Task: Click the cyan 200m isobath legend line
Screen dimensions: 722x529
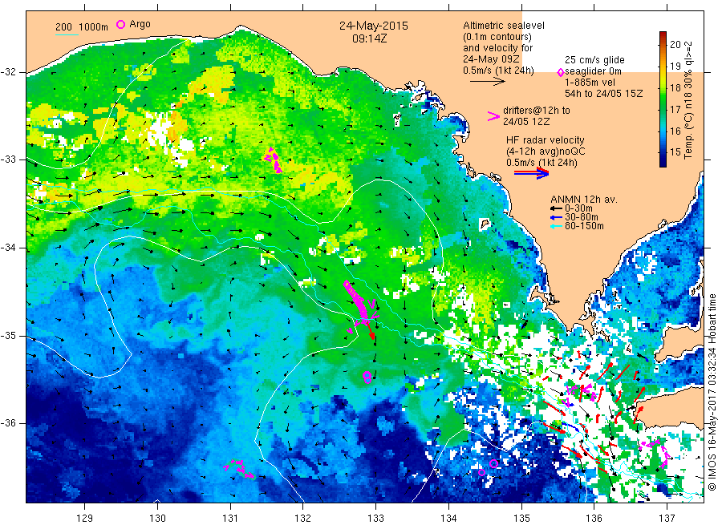Action: click(67, 34)
